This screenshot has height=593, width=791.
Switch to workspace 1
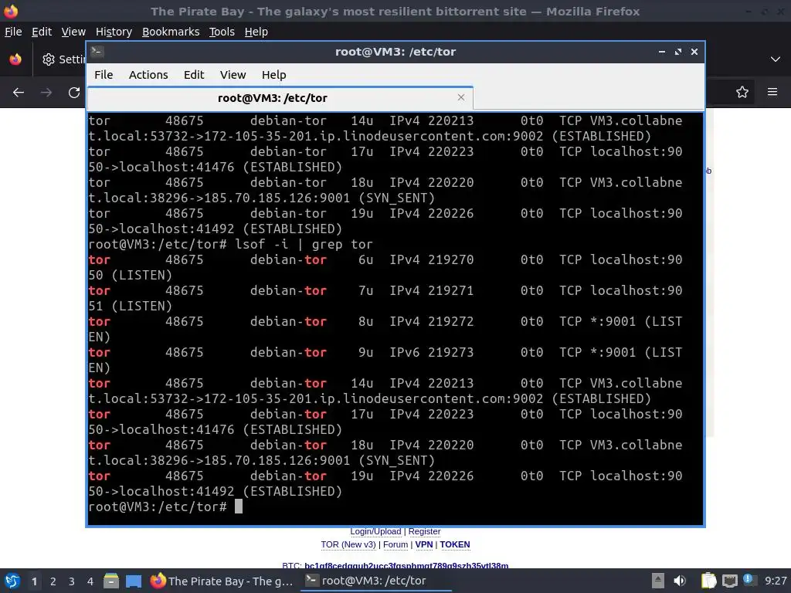point(34,581)
